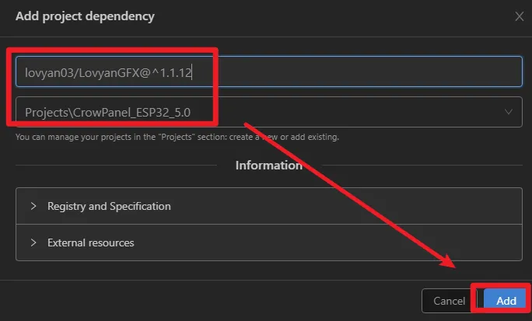Confirm with the blue Add button

pyautogui.click(x=506, y=301)
